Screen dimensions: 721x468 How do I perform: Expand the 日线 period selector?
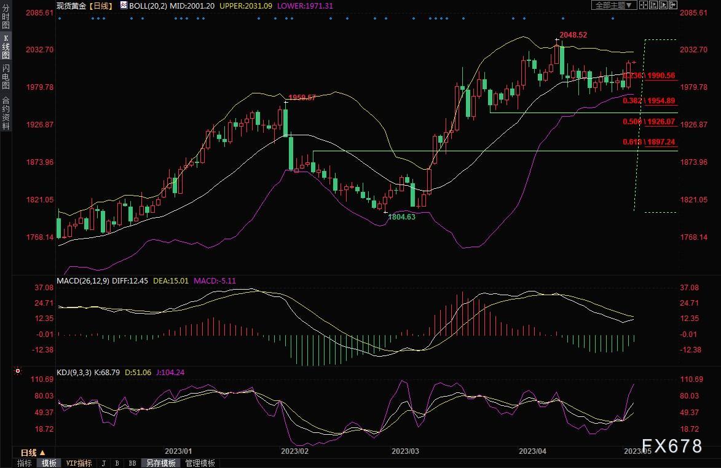33,453
